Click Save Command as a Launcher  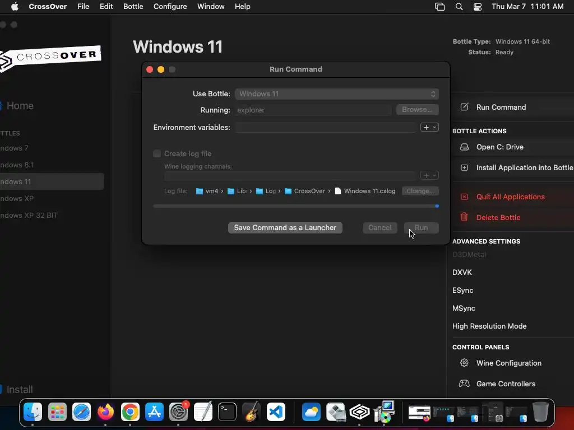click(285, 227)
